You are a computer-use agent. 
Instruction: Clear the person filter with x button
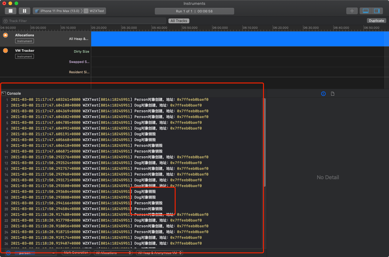tap(54, 253)
